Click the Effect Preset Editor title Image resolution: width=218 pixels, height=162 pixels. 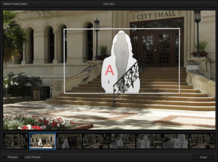15,4
